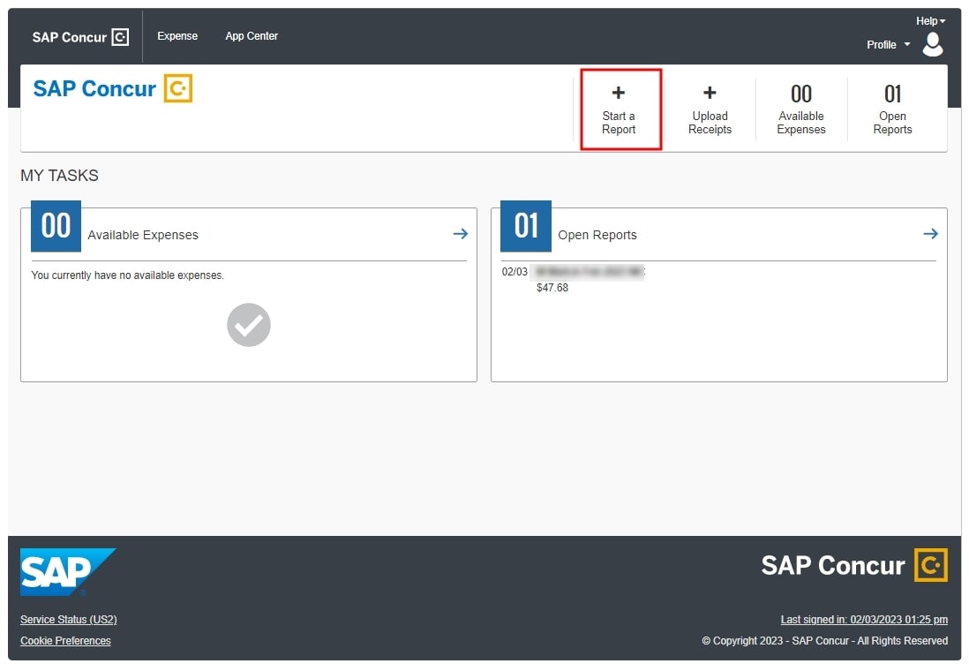Click the SAP Concur logo in the header
This screenshot has width=969, height=671.
[112, 88]
